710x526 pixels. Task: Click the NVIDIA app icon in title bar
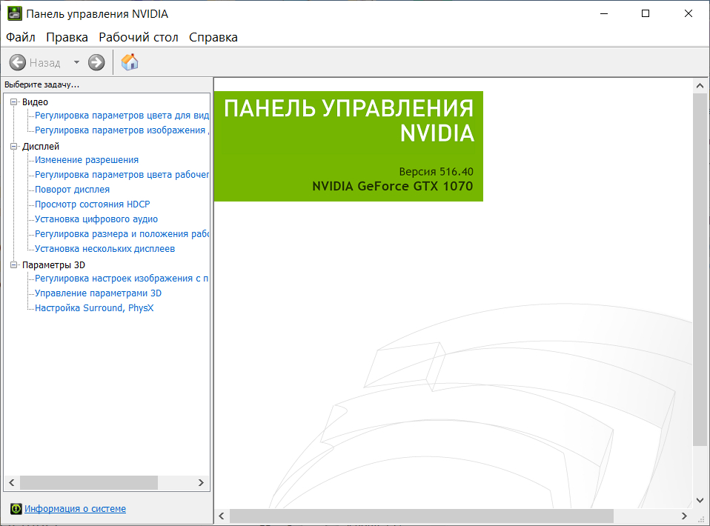(15, 13)
